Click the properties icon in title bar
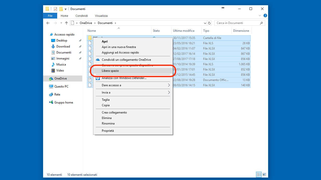This screenshot has width=321, height=180. (x=55, y=9)
